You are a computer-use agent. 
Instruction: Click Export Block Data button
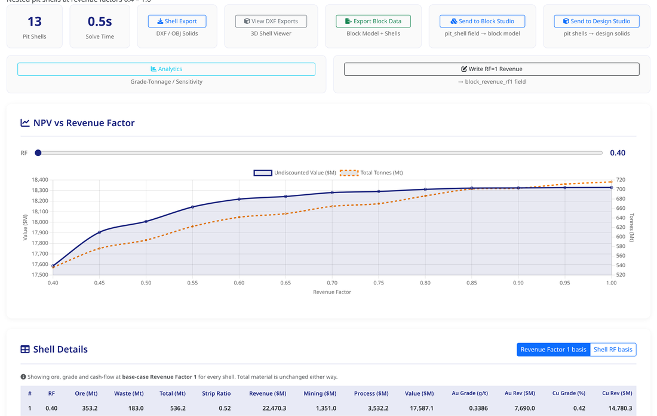tap(373, 21)
